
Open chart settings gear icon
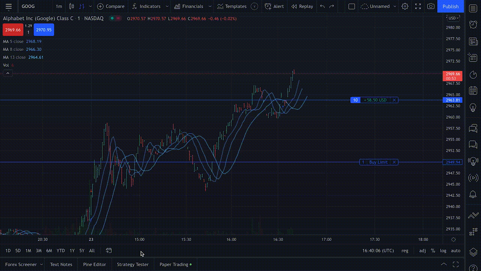click(405, 6)
